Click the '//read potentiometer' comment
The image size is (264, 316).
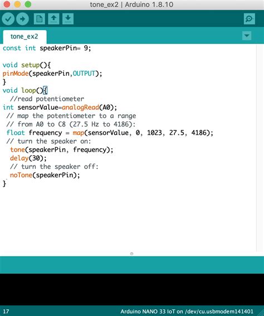(x=47, y=99)
